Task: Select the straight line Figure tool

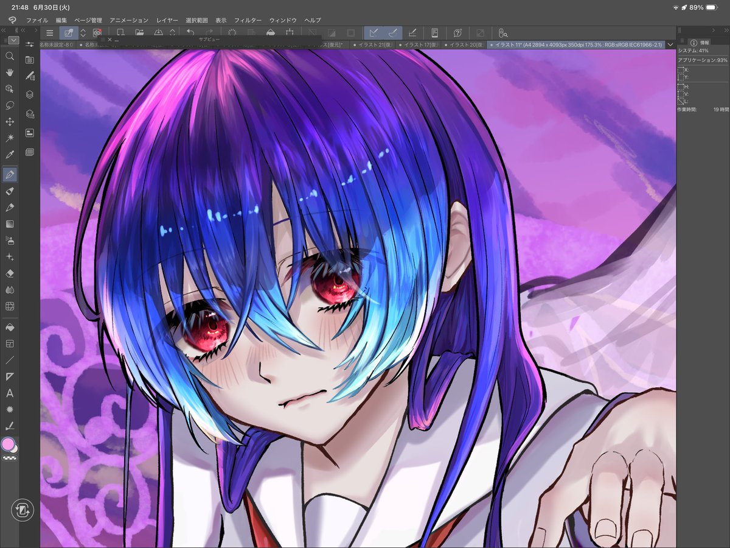Action: coord(10,360)
